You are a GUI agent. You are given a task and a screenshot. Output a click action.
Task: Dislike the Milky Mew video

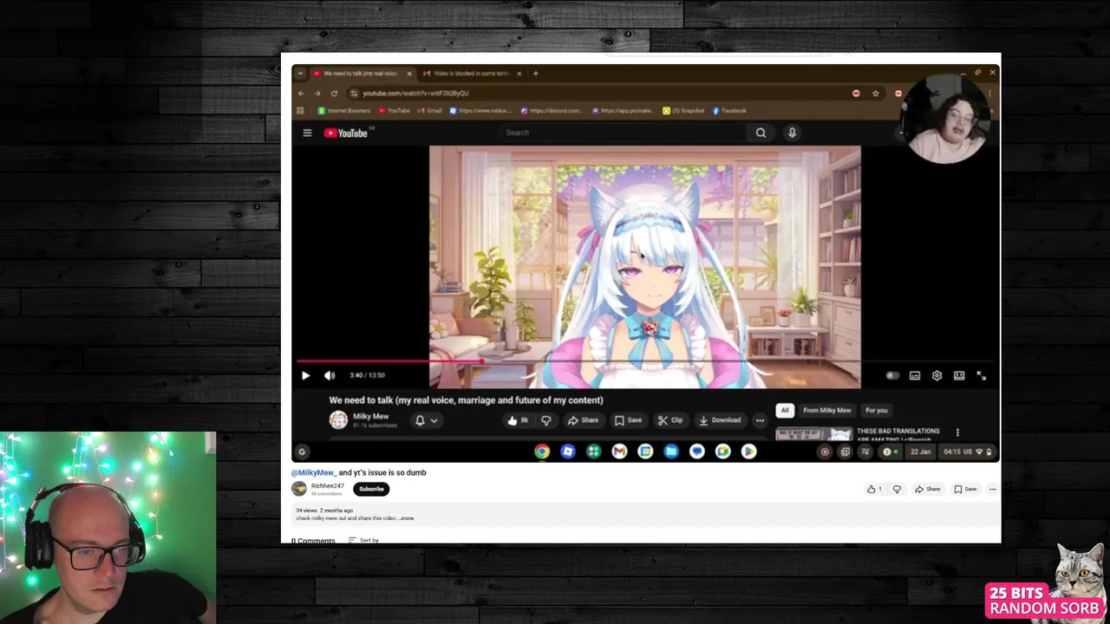(x=546, y=420)
